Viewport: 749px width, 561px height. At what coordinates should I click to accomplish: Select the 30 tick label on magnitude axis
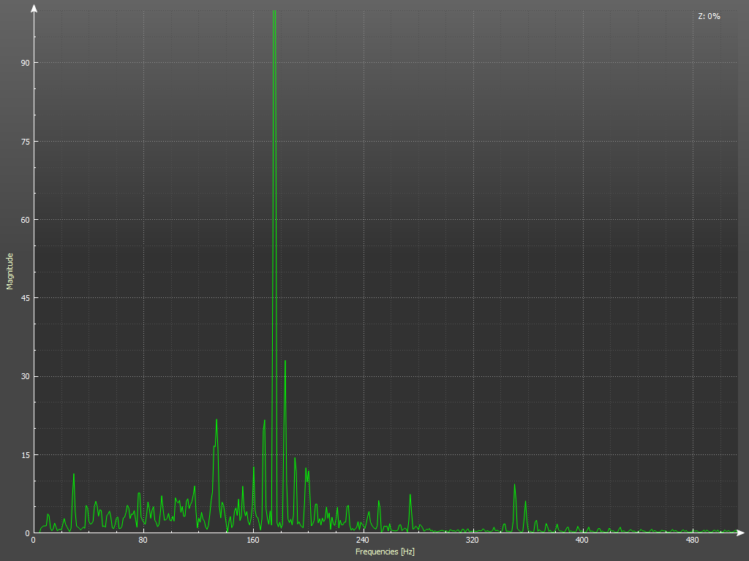tap(25, 376)
